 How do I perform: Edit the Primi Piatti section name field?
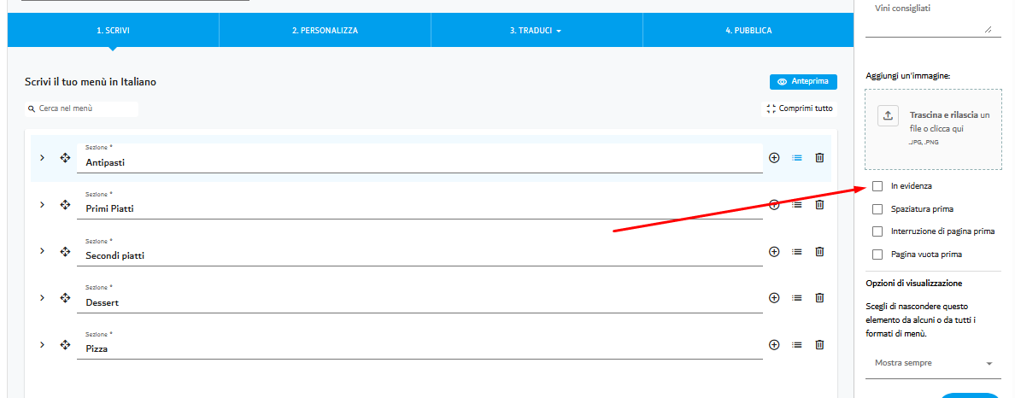pos(419,205)
